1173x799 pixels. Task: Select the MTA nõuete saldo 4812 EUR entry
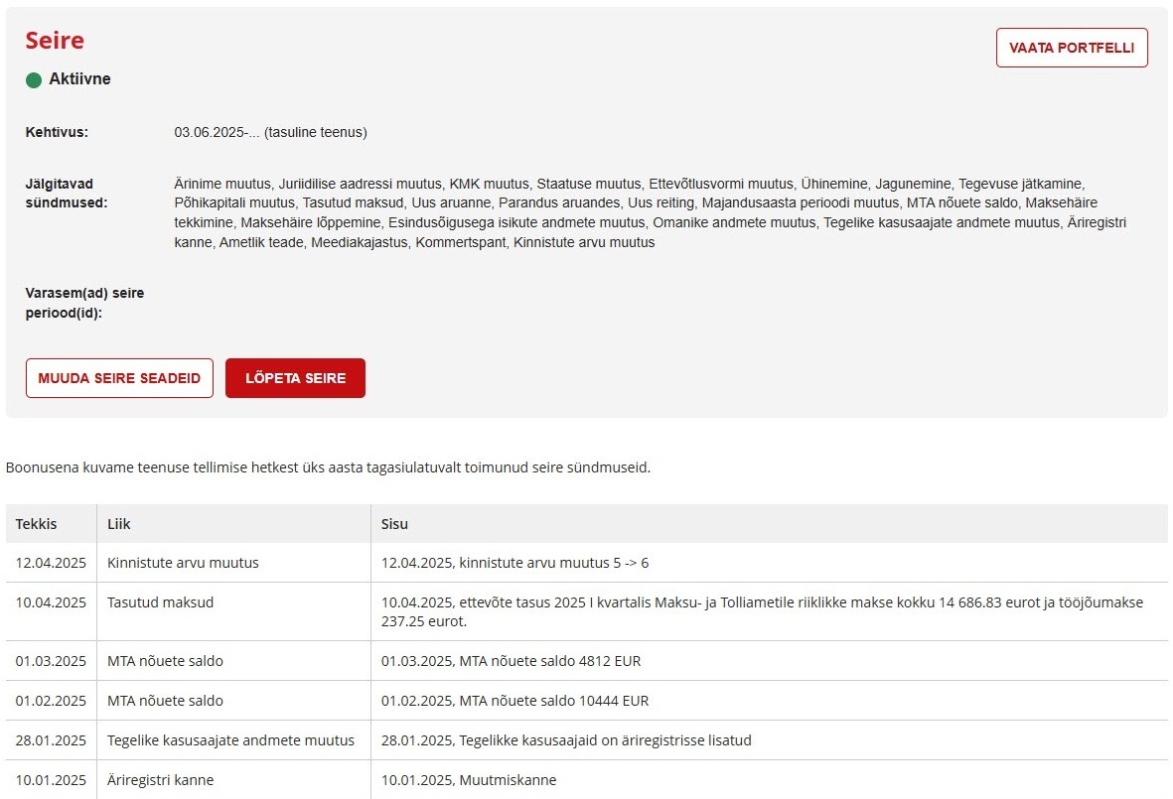click(x=517, y=661)
